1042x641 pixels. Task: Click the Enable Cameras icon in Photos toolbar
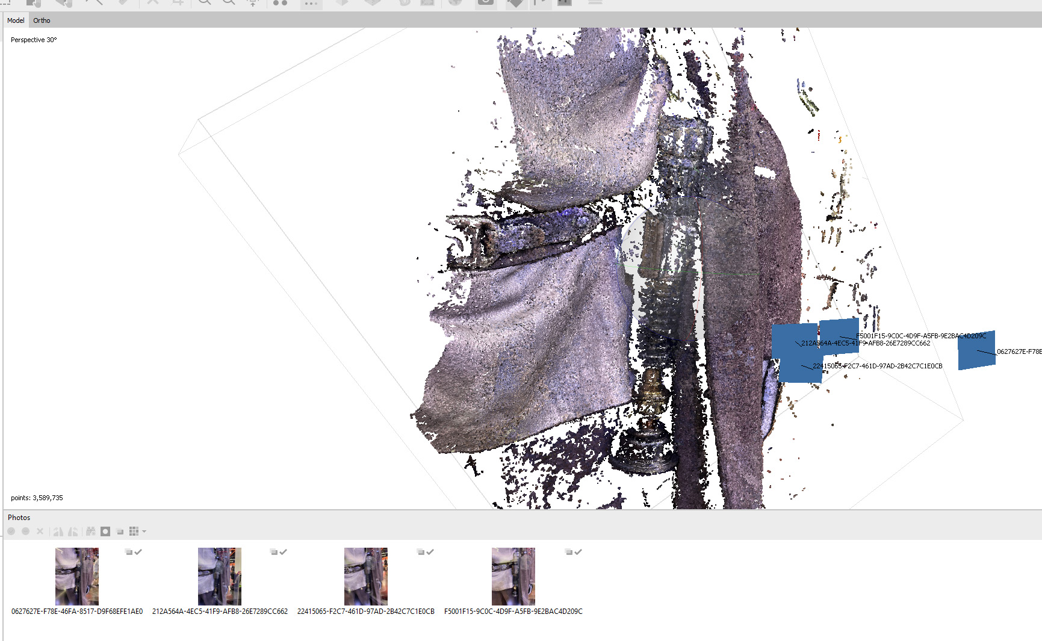pos(11,531)
